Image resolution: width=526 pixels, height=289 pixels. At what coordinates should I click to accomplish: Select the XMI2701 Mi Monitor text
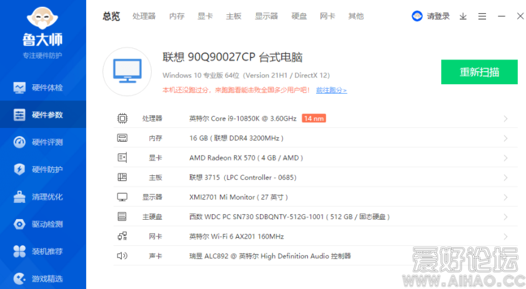[x=239, y=197]
